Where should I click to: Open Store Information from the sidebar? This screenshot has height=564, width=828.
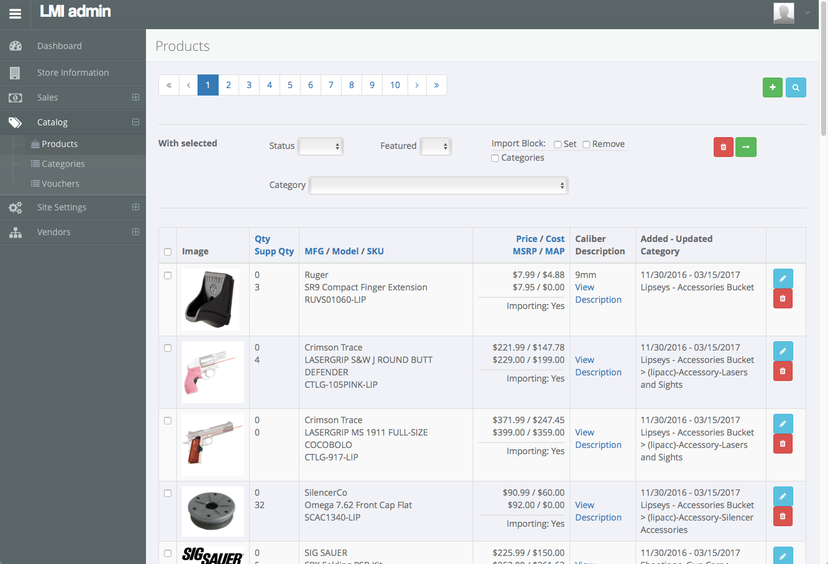click(x=73, y=73)
